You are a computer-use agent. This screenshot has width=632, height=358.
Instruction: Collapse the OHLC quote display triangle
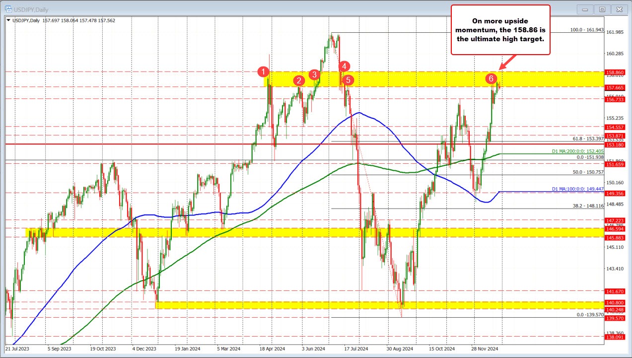(x=8, y=21)
